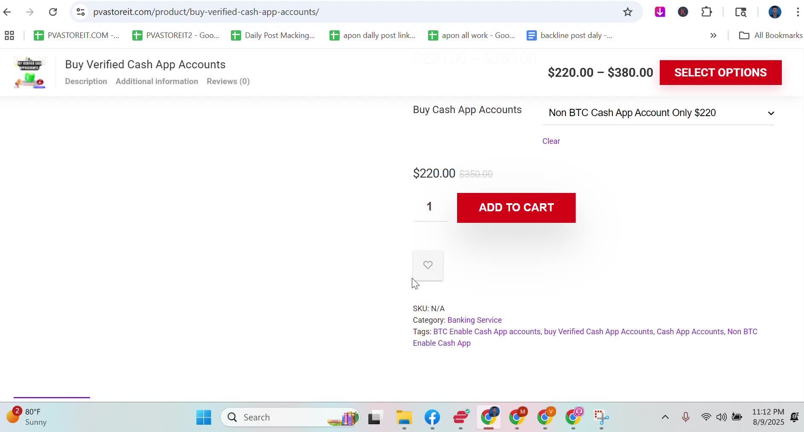Open the Buy Cash App Accounts dropdown
The height and width of the screenshot is (432, 804).
click(x=658, y=113)
